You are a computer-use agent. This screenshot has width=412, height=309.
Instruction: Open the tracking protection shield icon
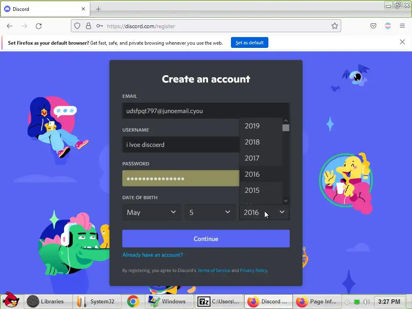click(77, 26)
